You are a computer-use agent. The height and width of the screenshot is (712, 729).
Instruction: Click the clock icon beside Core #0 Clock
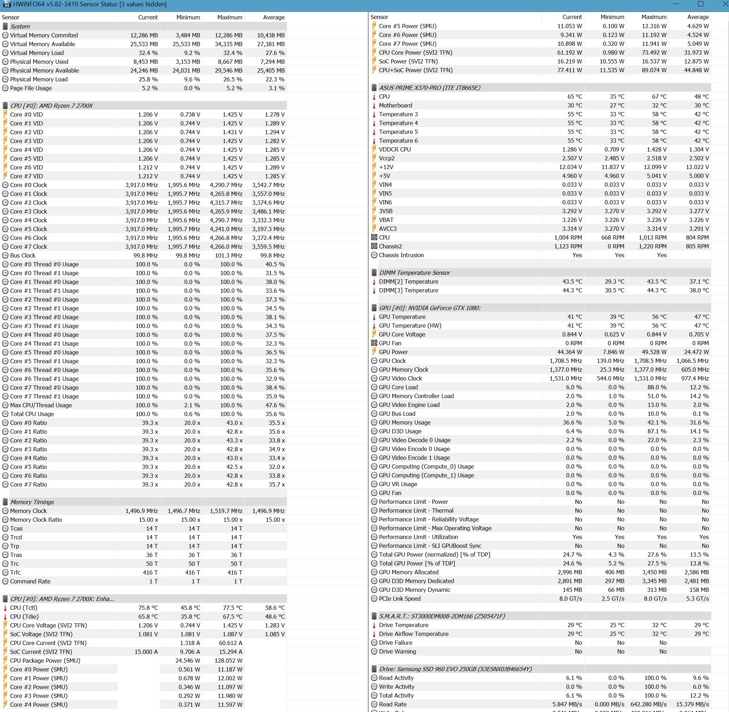[x=5, y=185]
